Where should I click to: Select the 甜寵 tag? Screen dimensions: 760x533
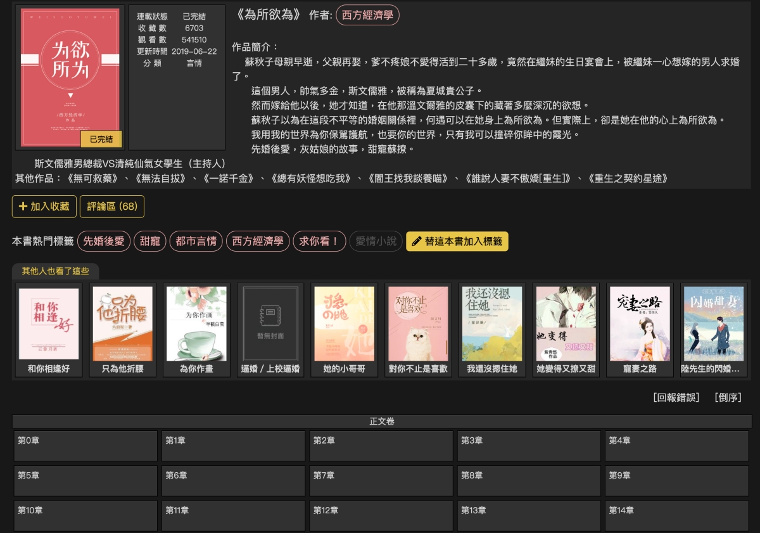150,241
